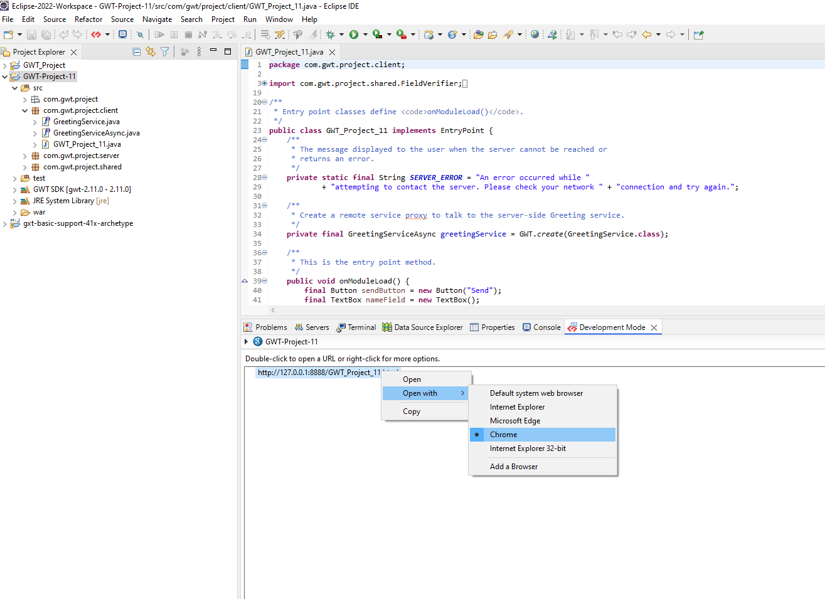This screenshot has height=599, width=825.
Task: Click the Resume debug icon
Action: [x=159, y=34]
